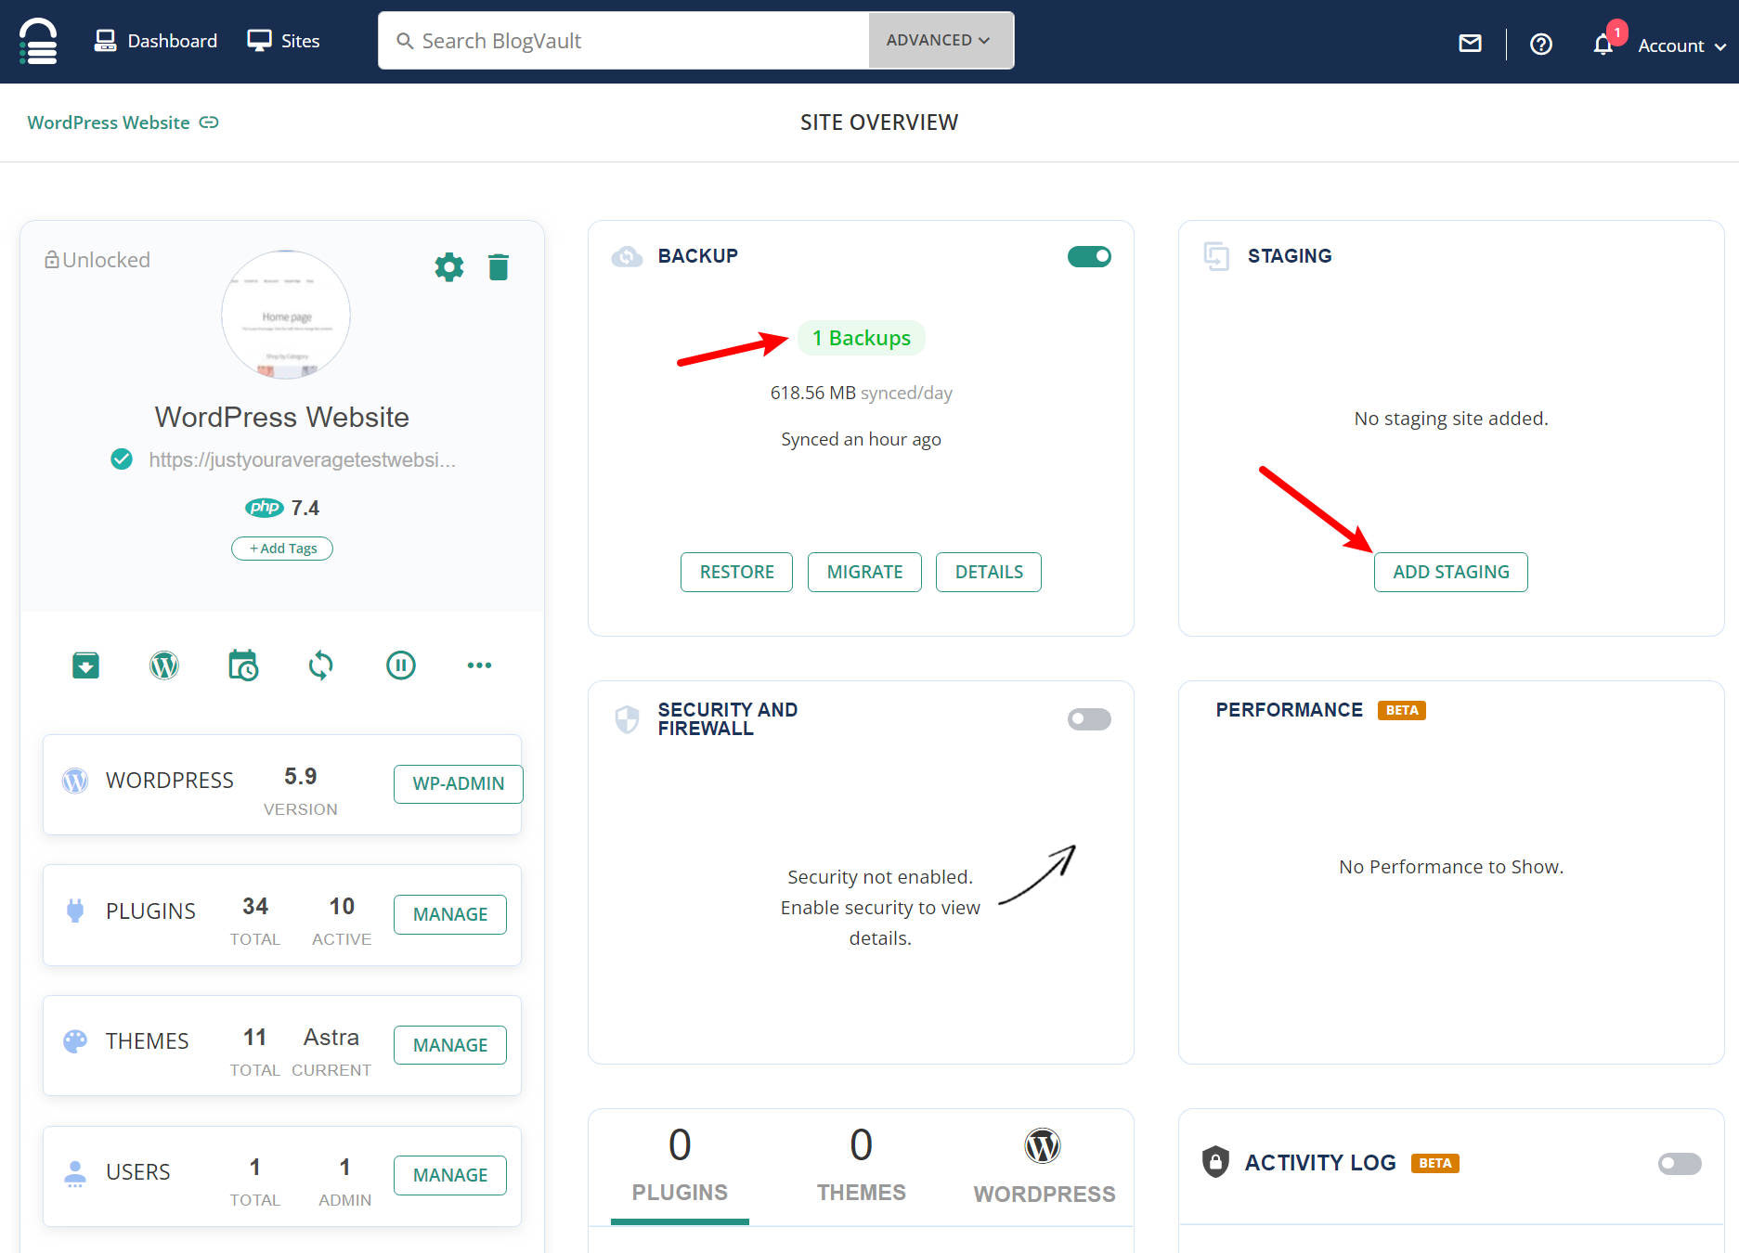Focus the Search BlogVault input field
This screenshot has height=1253, width=1739.
[631, 41]
